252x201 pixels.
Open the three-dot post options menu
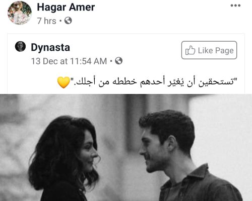tap(235, 6)
